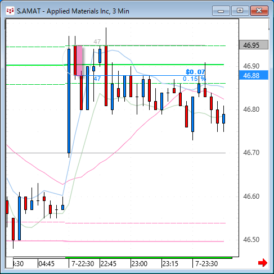Click the 46.50 price axis label
This screenshot has height=274, width=274.
coord(251,240)
